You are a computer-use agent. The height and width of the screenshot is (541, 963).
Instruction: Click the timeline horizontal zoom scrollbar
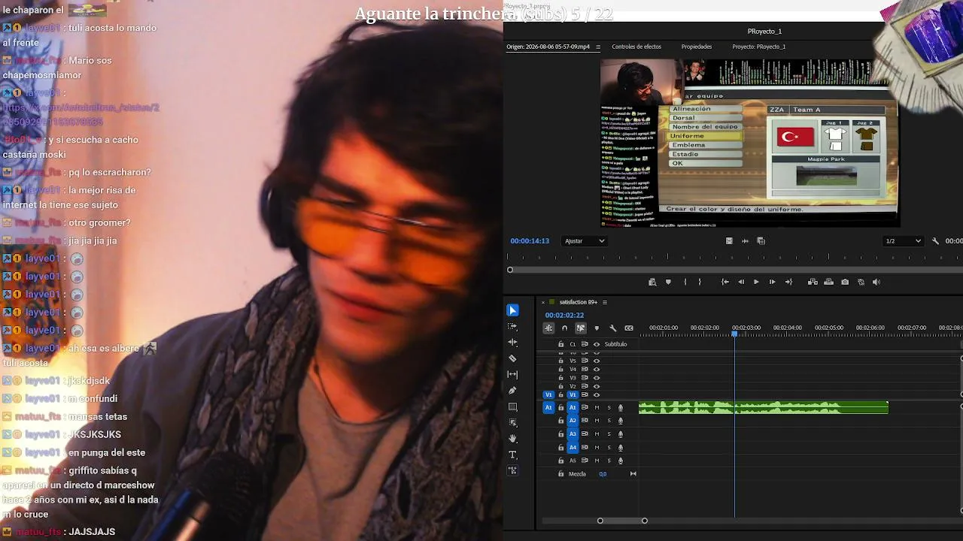[x=622, y=521]
